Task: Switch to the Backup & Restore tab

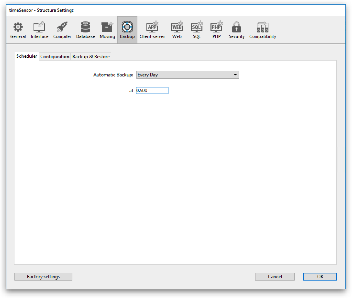Action: tap(91, 57)
